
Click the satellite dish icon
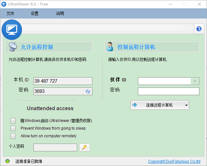coord(13,47)
